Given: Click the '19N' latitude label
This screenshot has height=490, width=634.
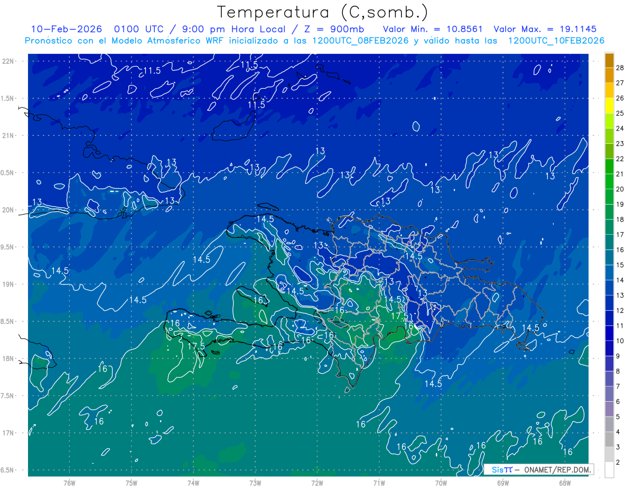Looking at the screenshot, I should [9, 284].
